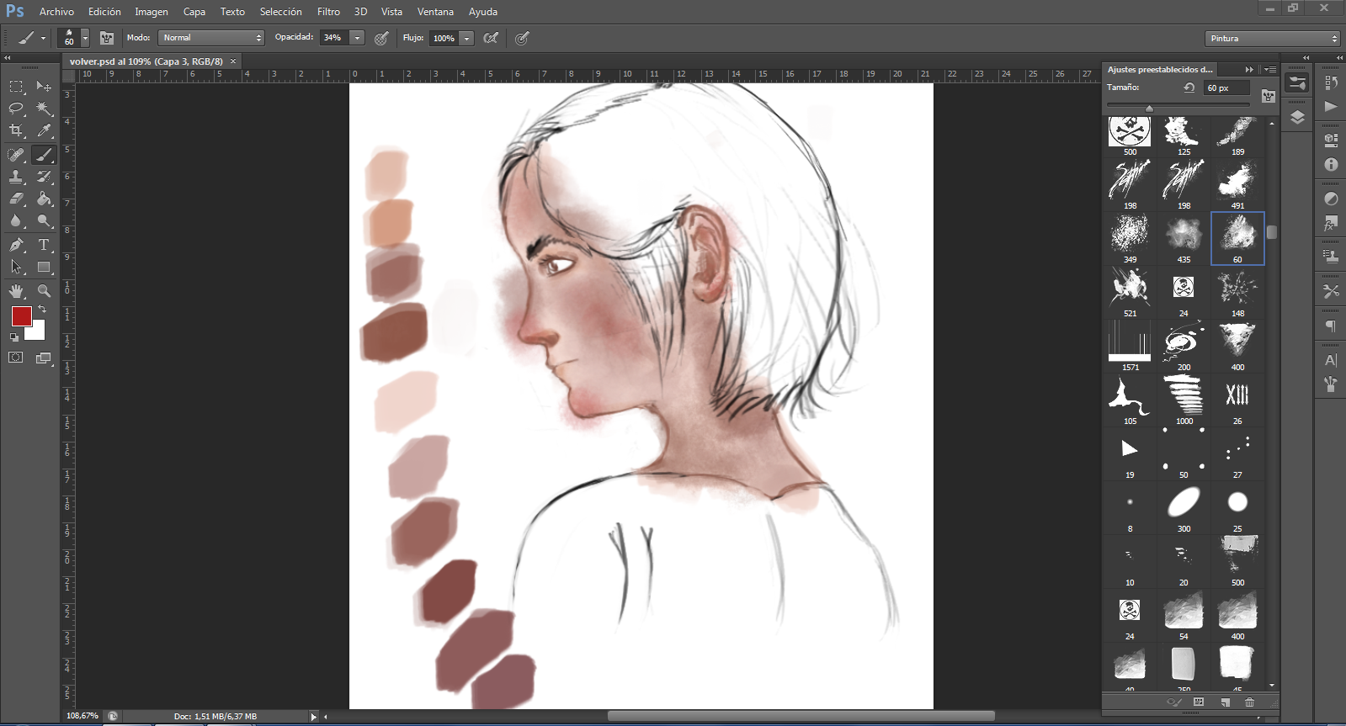Select the Move tool
This screenshot has width=1346, height=726.
click(x=44, y=87)
